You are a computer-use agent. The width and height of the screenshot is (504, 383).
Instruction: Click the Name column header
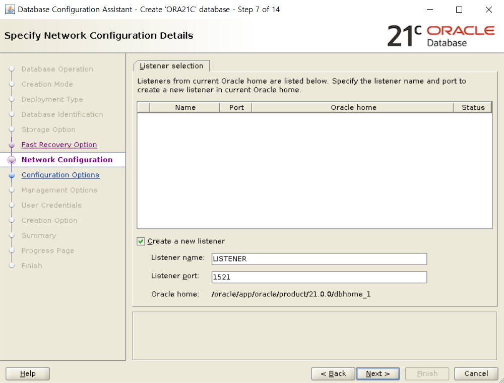[x=185, y=107]
